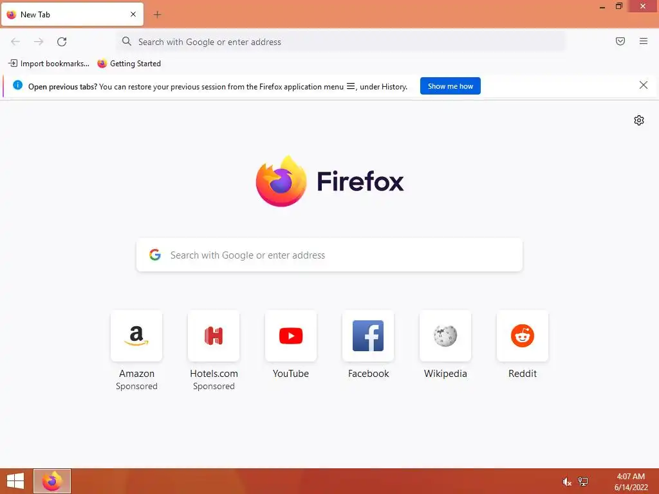This screenshot has height=494, width=659.
Task: Reload the current page
Action: (62, 42)
